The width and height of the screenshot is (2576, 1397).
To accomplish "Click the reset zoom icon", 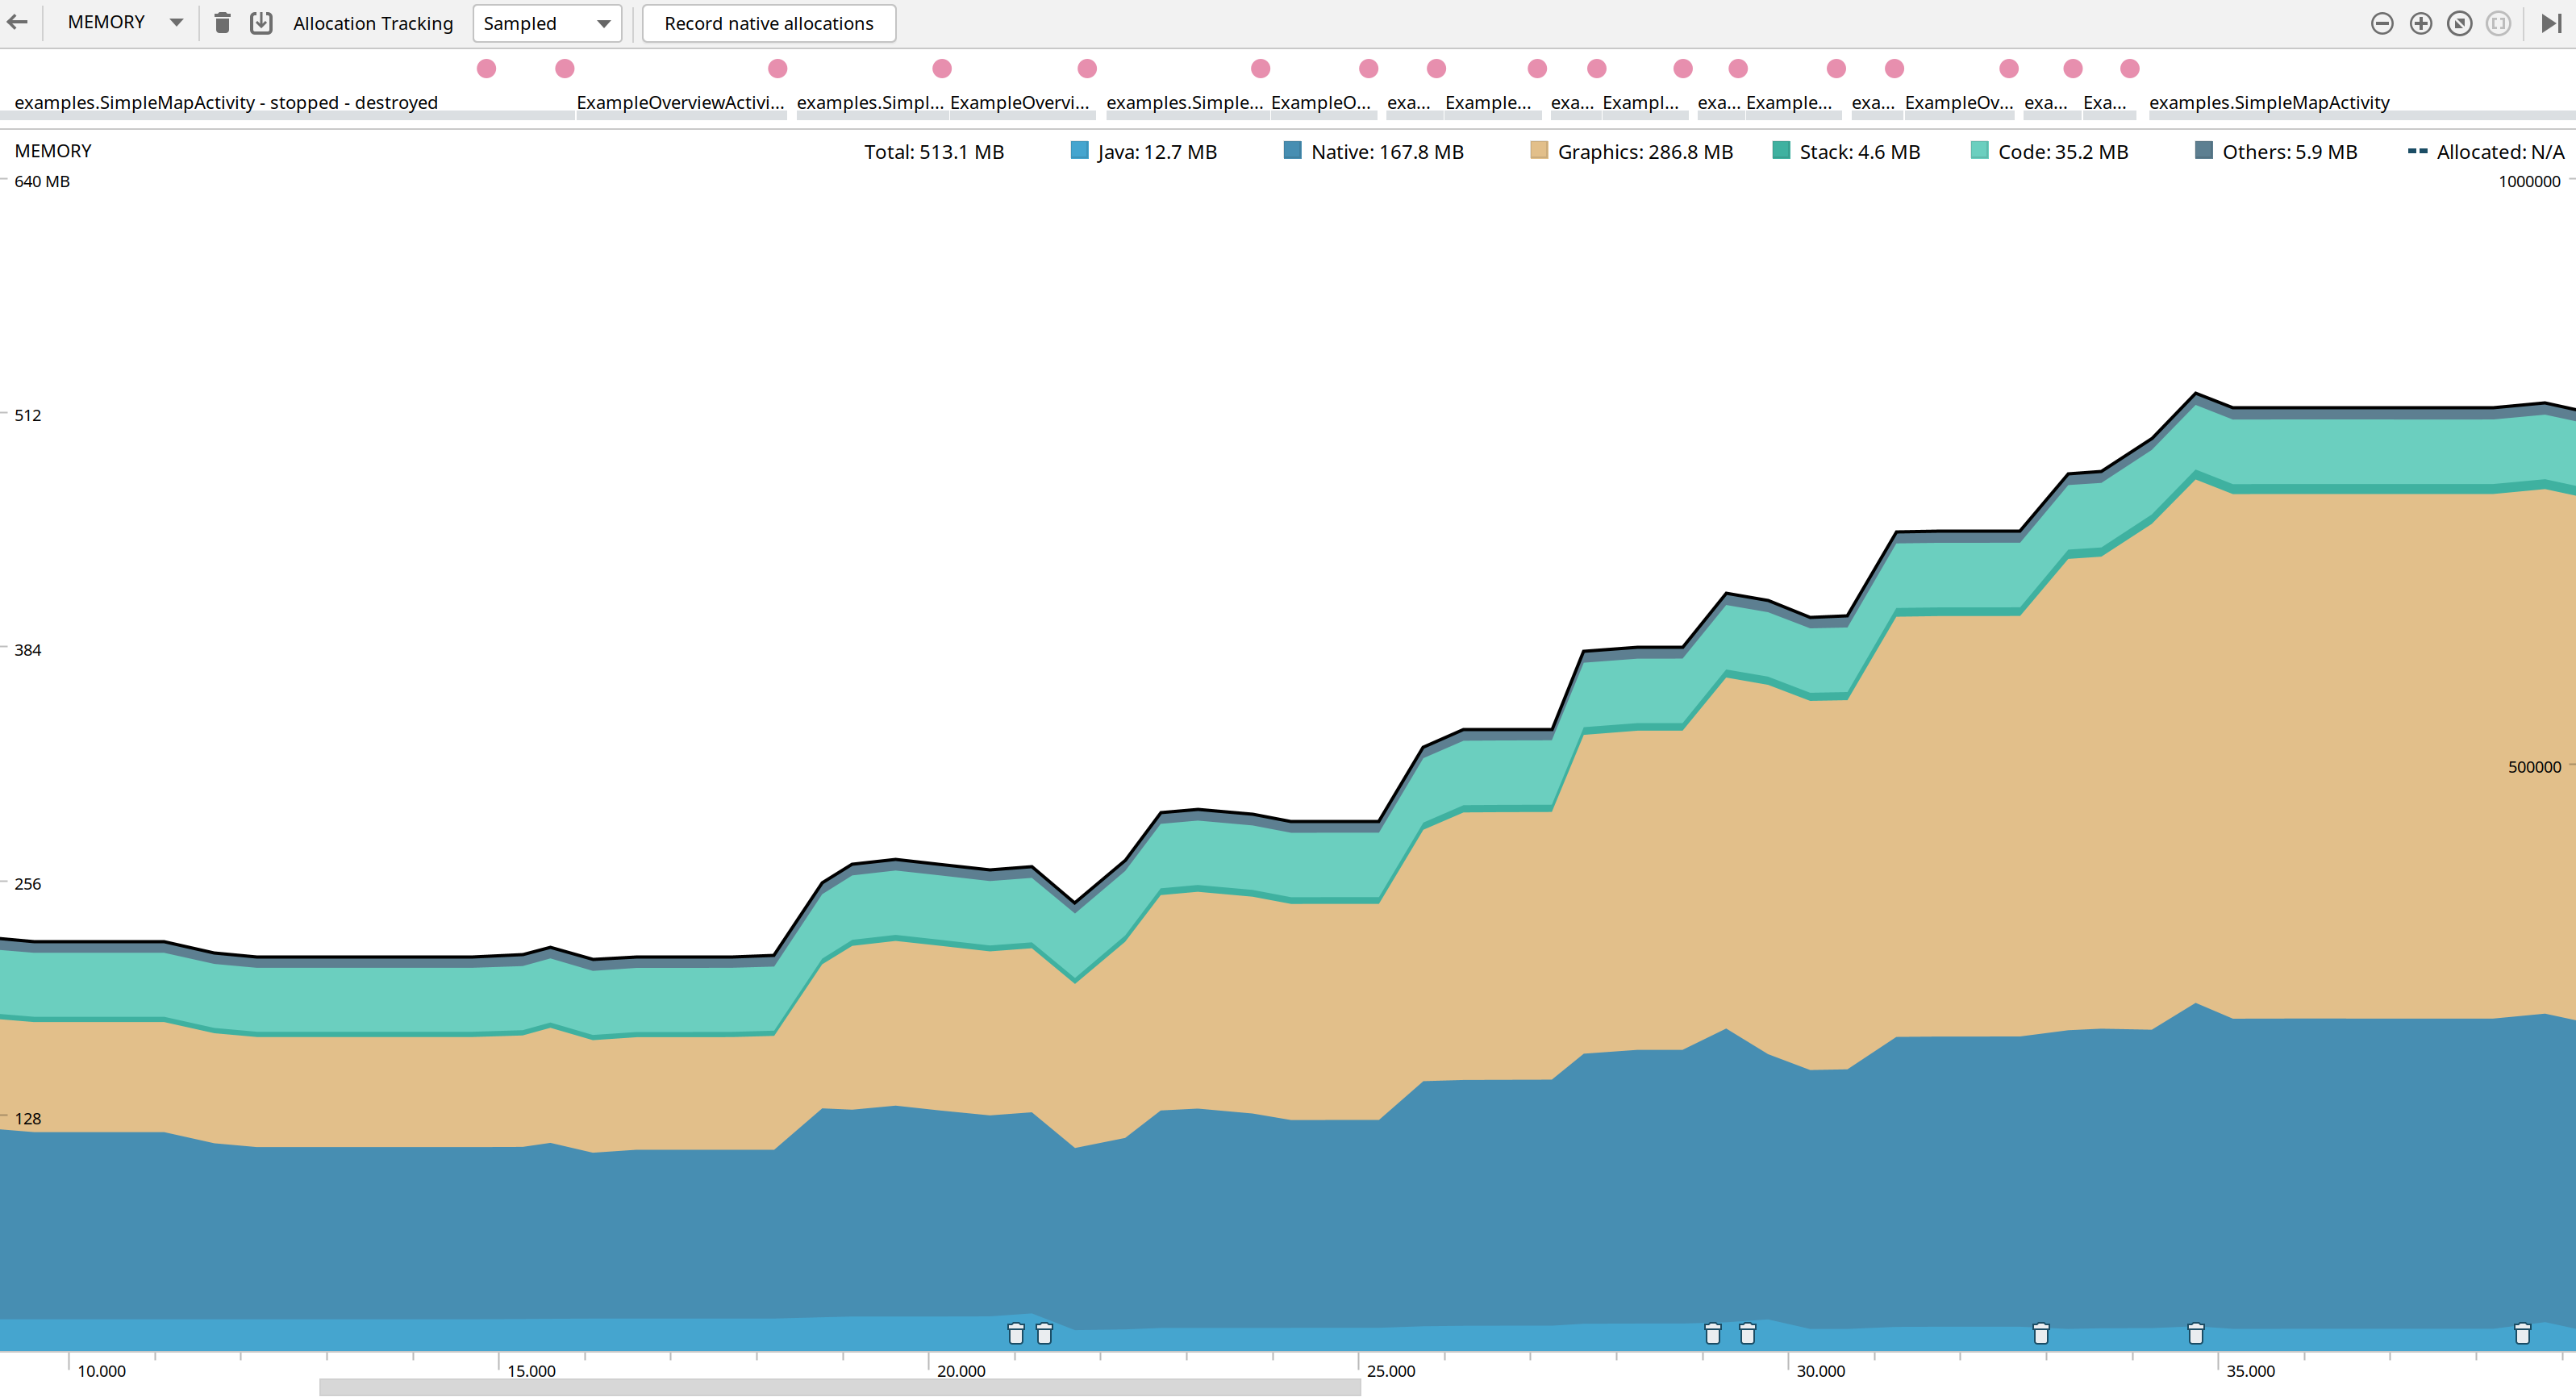I will click(2459, 22).
